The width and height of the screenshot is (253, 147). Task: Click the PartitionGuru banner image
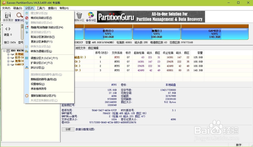[151, 17]
